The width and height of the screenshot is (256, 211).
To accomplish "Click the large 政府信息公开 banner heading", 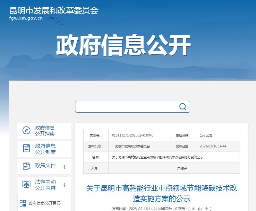I will (124, 46).
